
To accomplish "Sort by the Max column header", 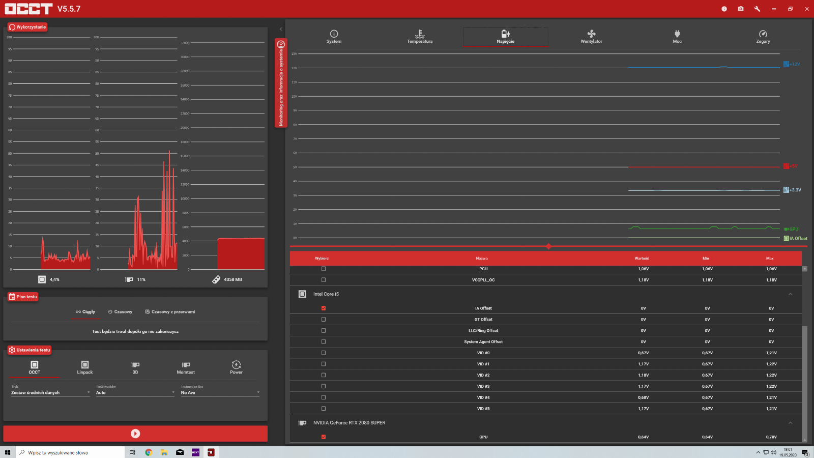I will (x=770, y=259).
